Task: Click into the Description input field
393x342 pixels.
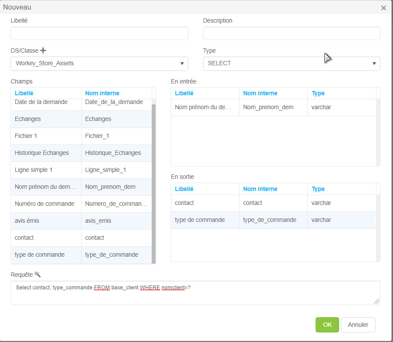Action: [291, 34]
